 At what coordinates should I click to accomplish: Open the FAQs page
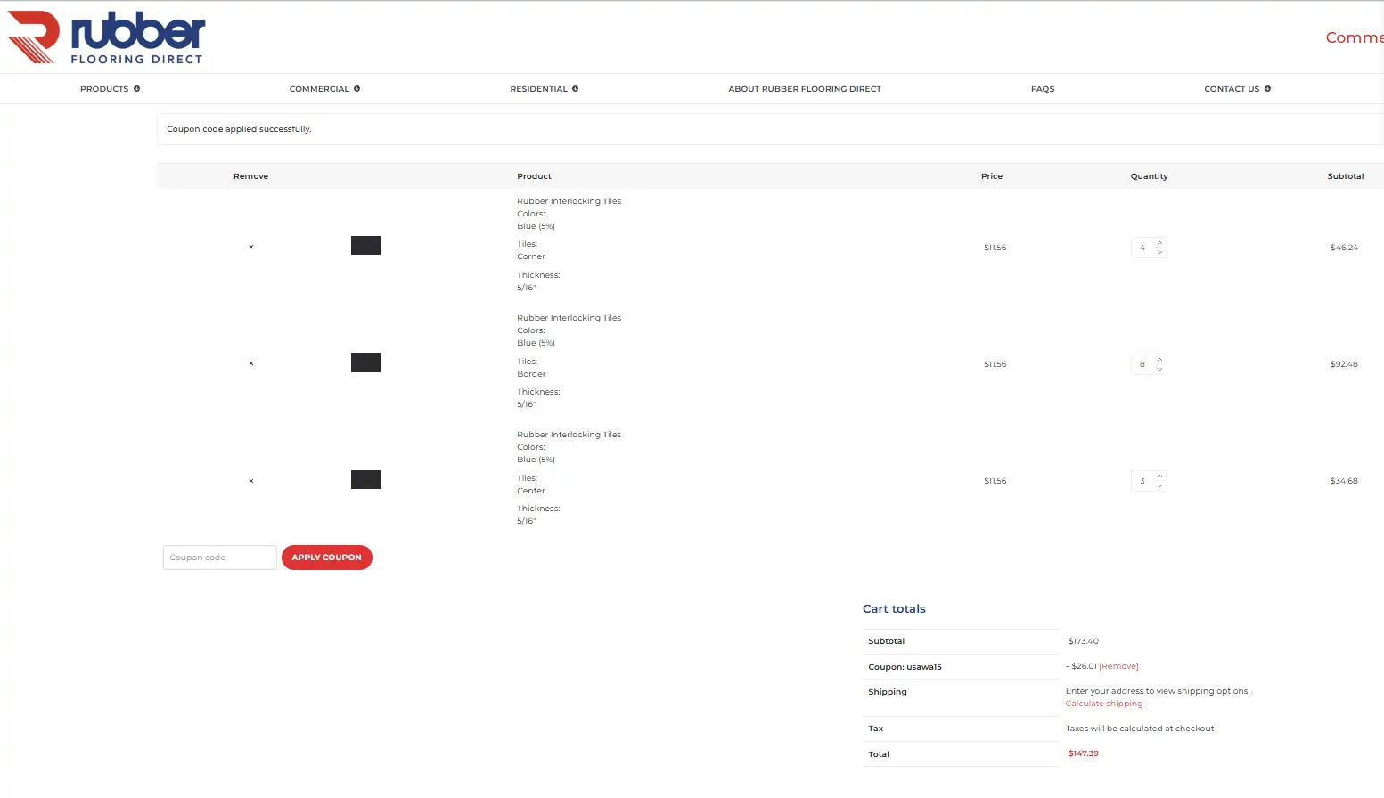1042,89
